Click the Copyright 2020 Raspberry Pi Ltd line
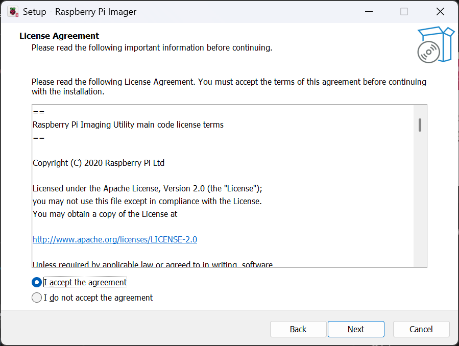Viewport: 459px width, 346px height. [99, 163]
